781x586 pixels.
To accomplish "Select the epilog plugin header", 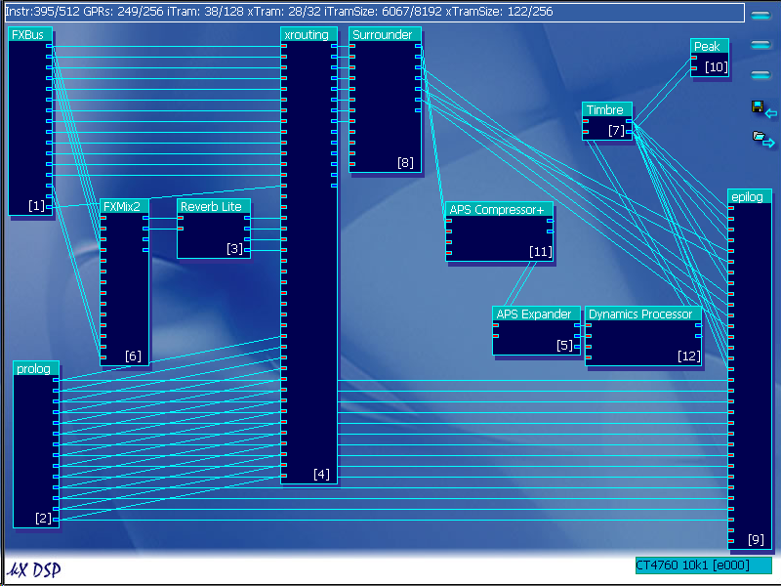I will click(x=750, y=196).
